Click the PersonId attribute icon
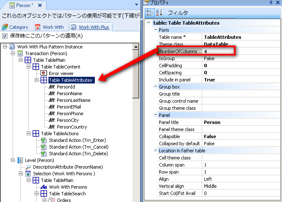This screenshot has width=282, height=202. pyautogui.click(x=52, y=87)
